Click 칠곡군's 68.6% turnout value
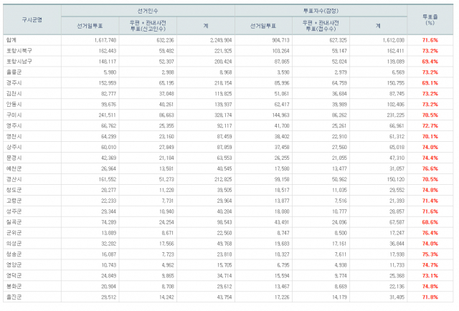 430,221
